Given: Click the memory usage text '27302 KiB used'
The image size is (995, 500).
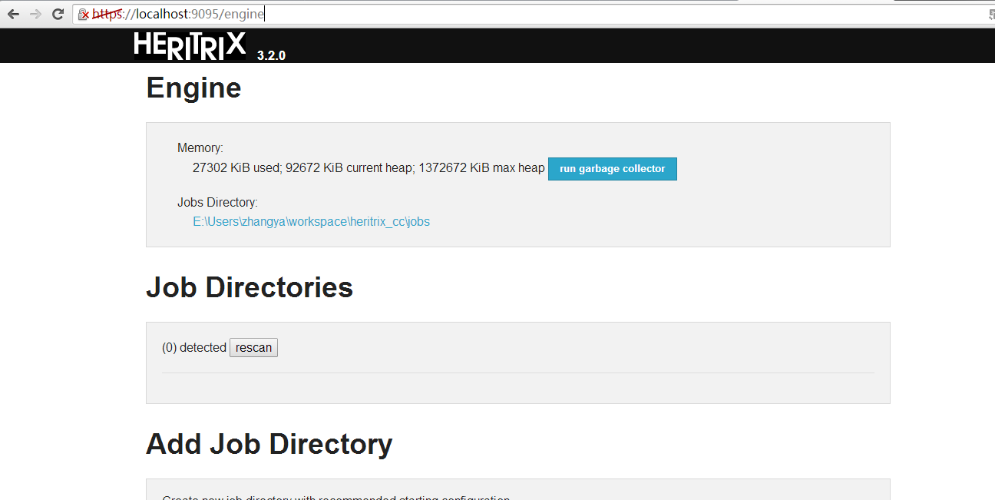Looking at the screenshot, I should pyautogui.click(x=236, y=167).
